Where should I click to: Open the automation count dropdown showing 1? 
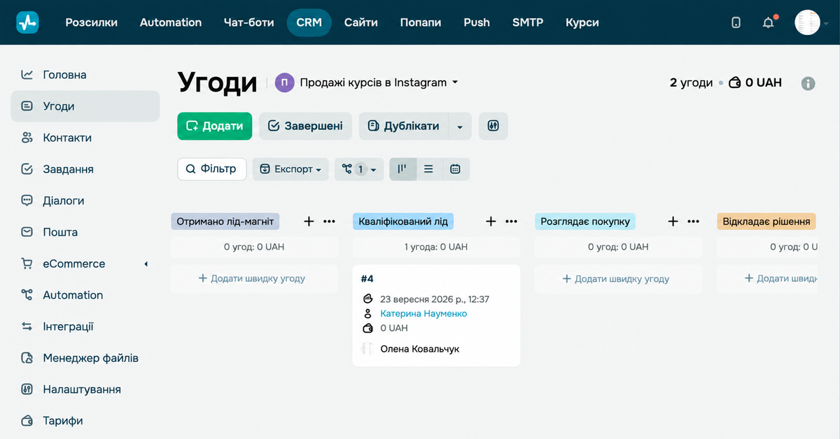point(359,169)
